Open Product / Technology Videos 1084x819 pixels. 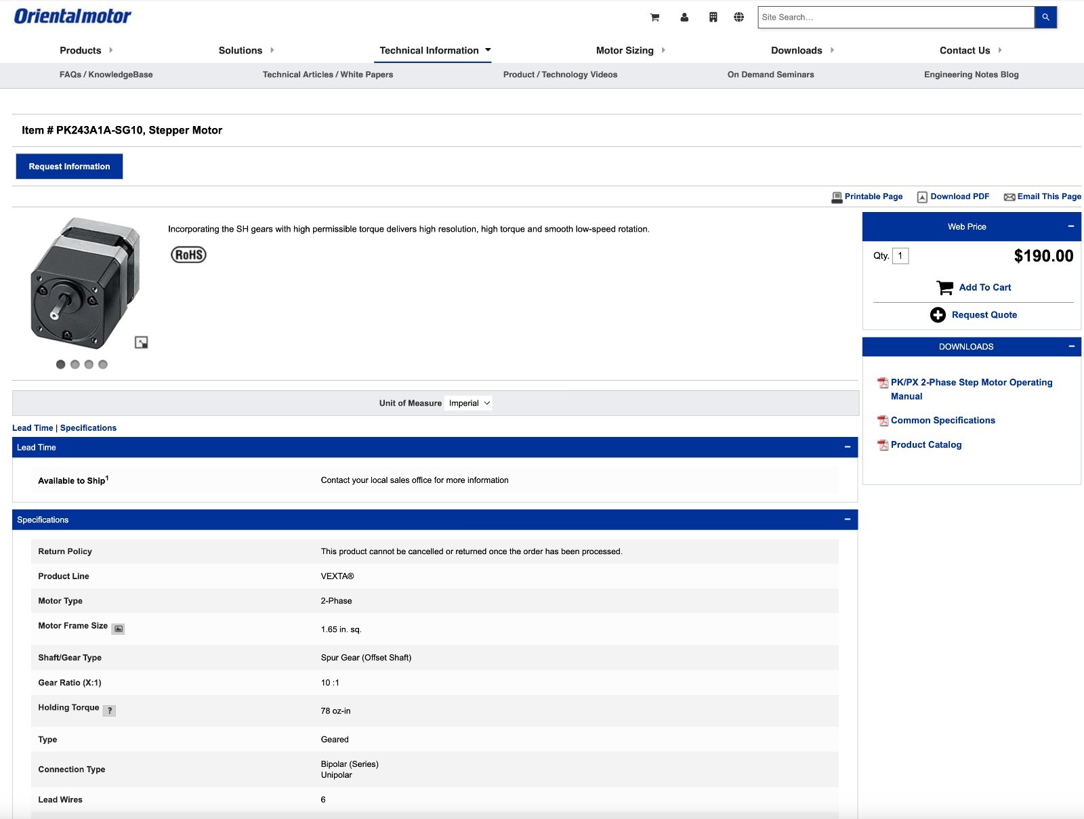(x=560, y=75)
